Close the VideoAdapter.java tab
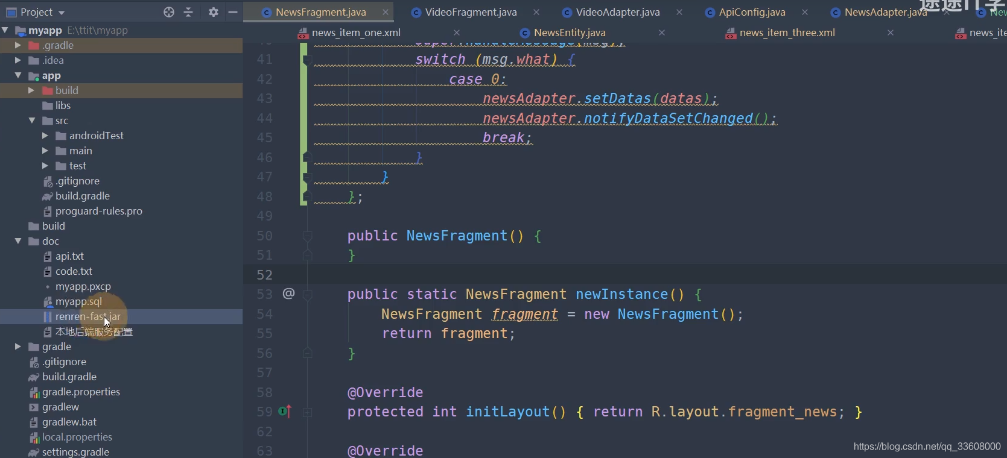Viewport: 1007px width, 458px height. coord(679,12)
